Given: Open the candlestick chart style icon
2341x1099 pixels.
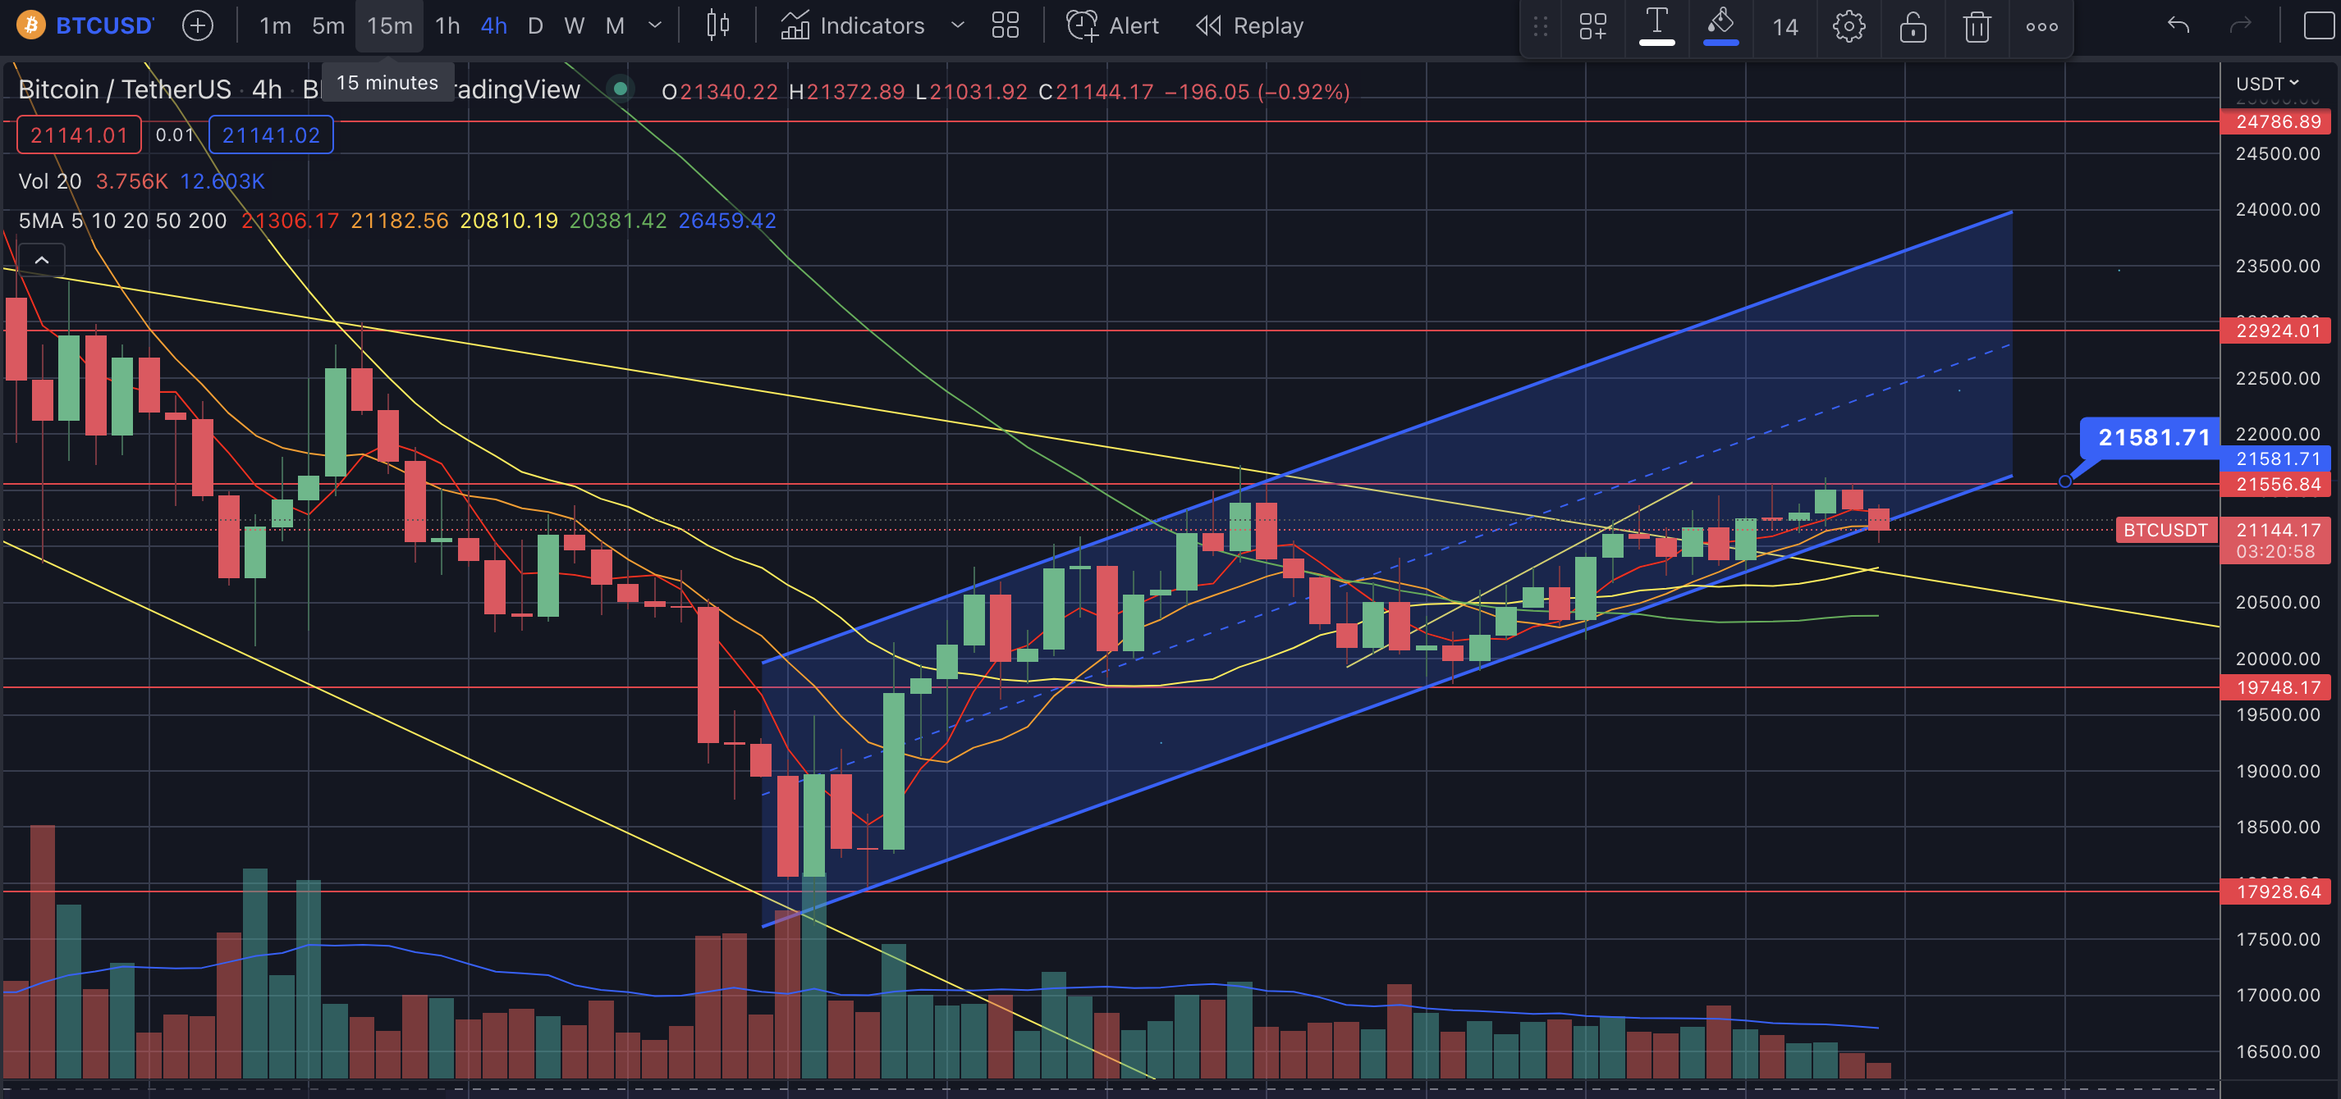Looking at the screenshot, I should coord(718,25).
